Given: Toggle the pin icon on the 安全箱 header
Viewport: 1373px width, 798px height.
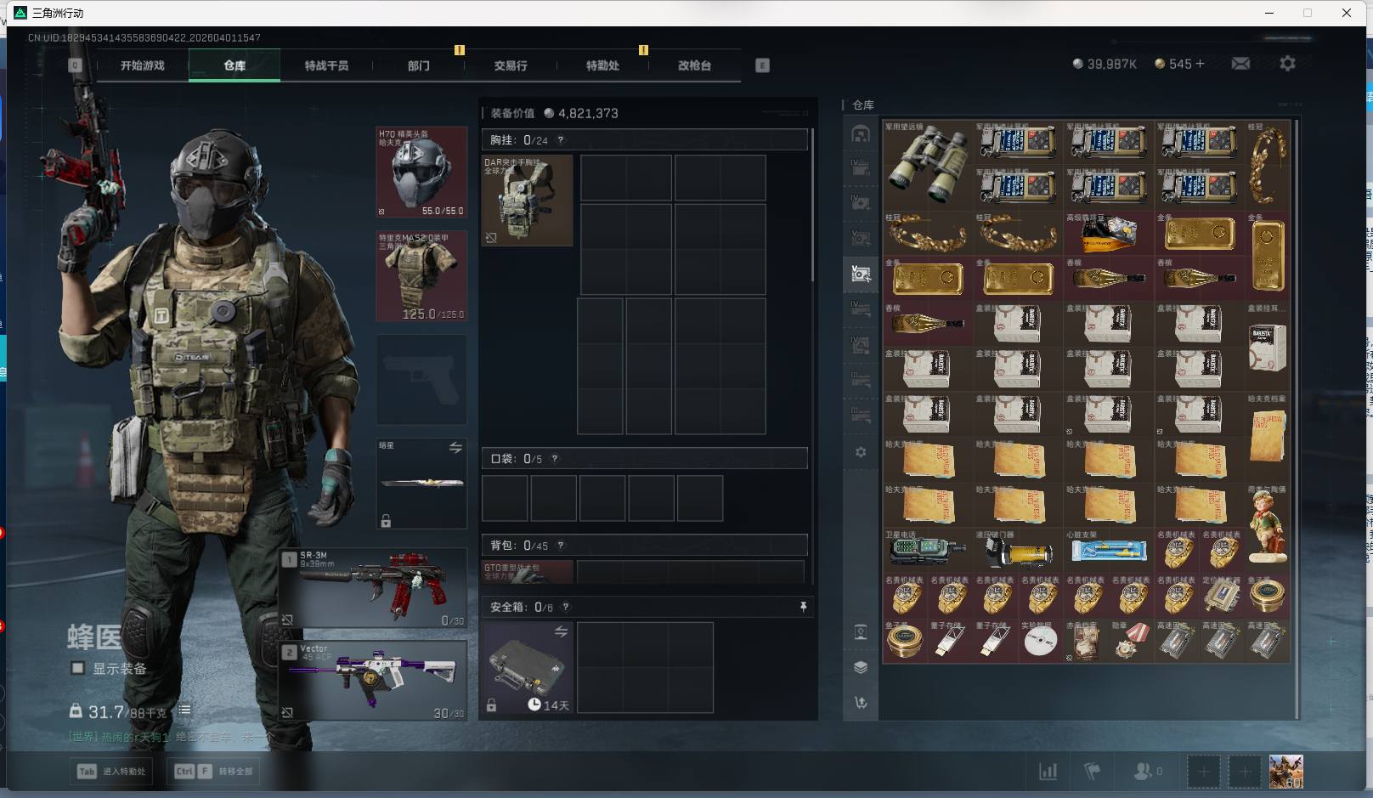Looking at the screenshot, I should coord(803,607).
